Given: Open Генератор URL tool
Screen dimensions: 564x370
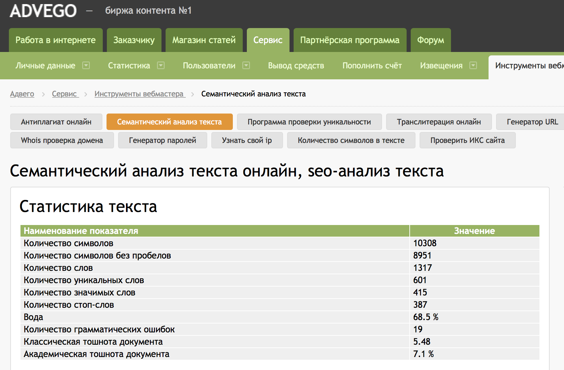Looking at the screenshot, I should point(530,122).
